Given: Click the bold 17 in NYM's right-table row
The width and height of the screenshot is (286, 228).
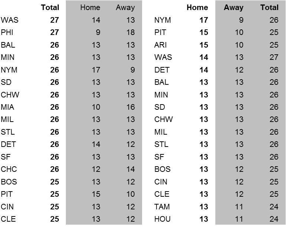Looking at the screenshot, I should 203,20.
